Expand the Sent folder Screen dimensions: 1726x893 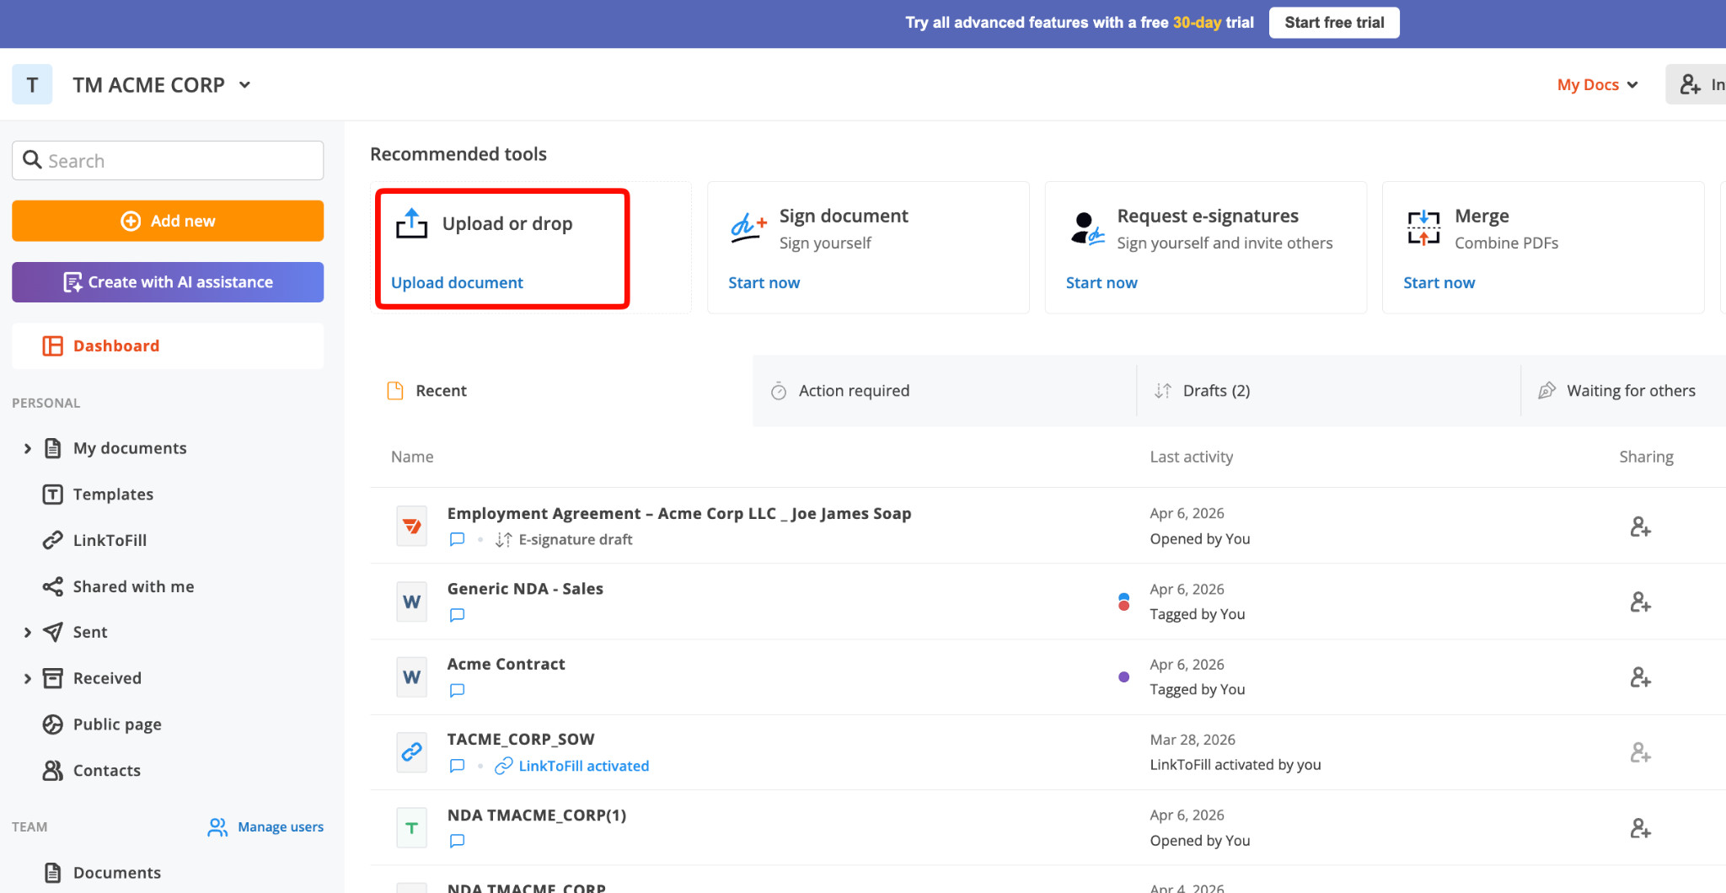click(28, 632)
